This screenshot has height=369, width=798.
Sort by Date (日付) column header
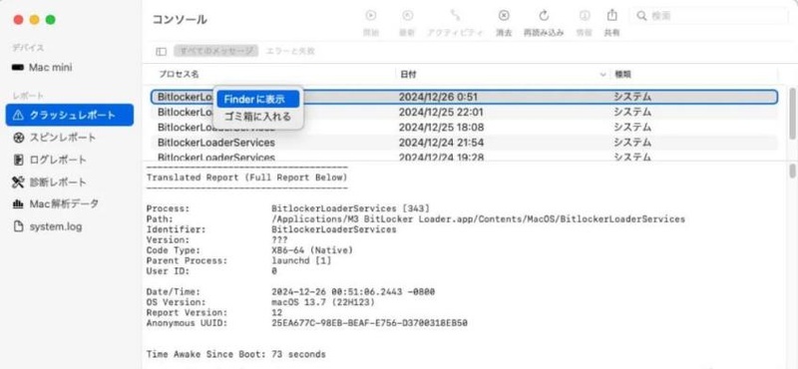[408, 75]
